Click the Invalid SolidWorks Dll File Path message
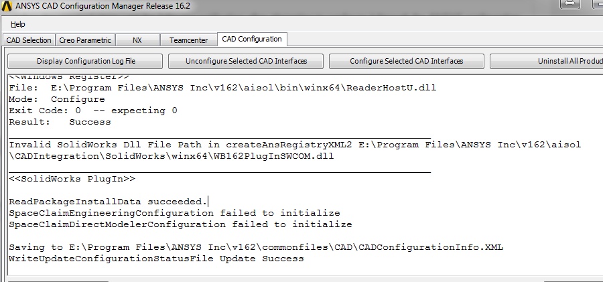 pos(295,151)
